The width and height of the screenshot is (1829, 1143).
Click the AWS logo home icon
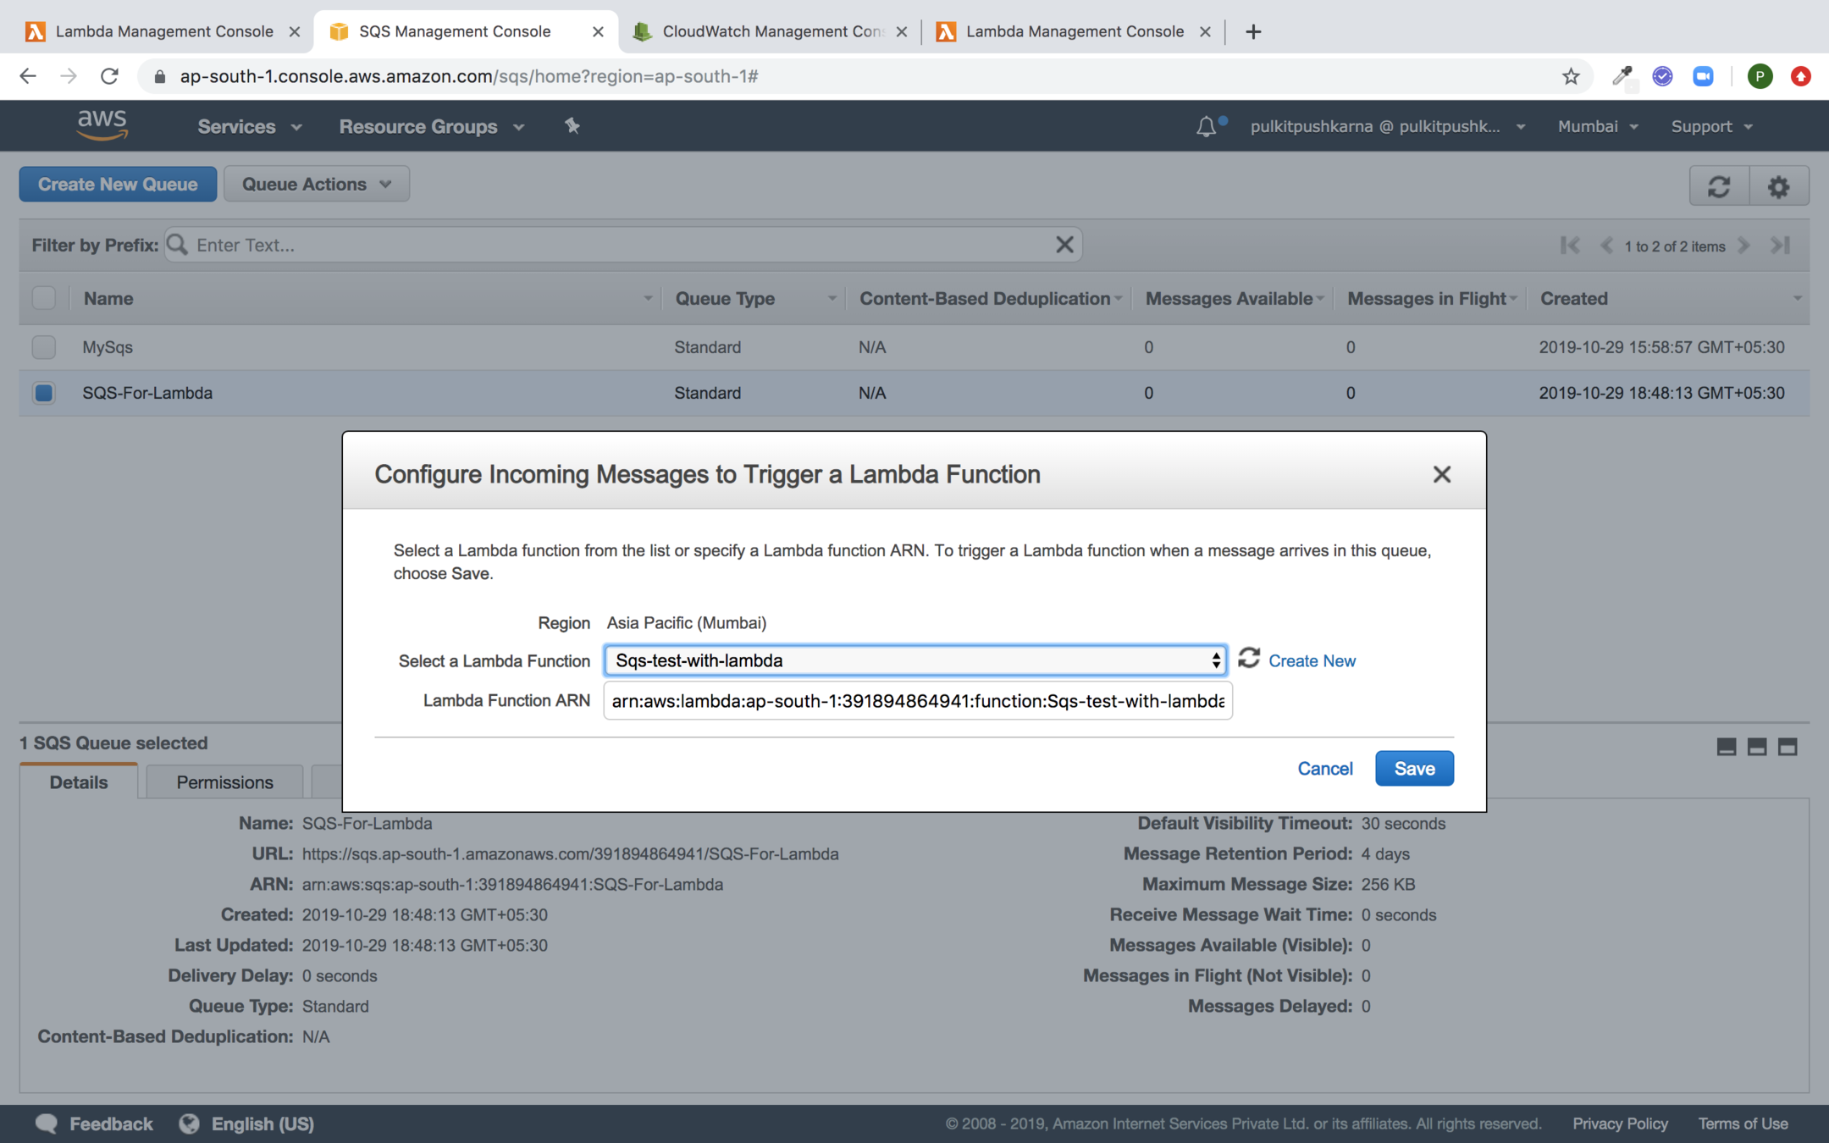click(102, 125)
